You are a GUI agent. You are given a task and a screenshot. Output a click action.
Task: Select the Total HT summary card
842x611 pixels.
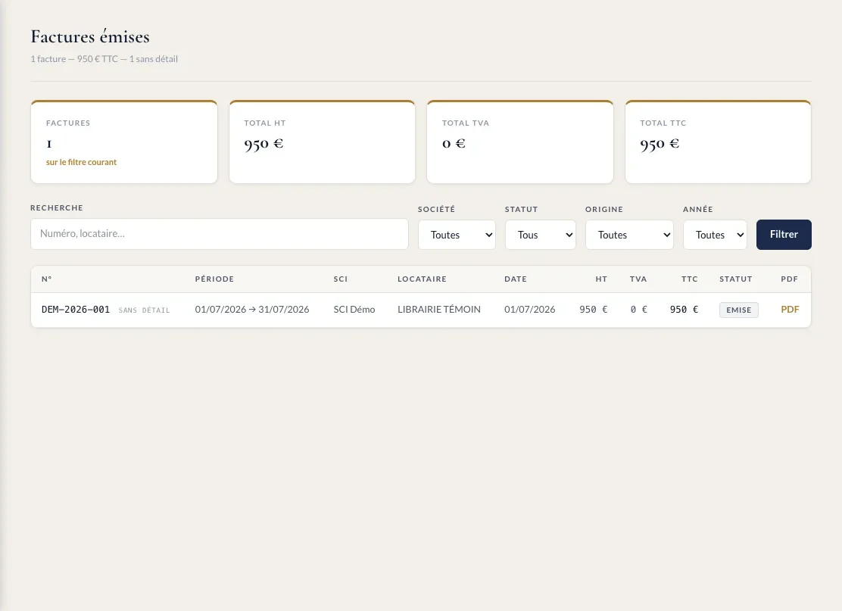(323, 142)
